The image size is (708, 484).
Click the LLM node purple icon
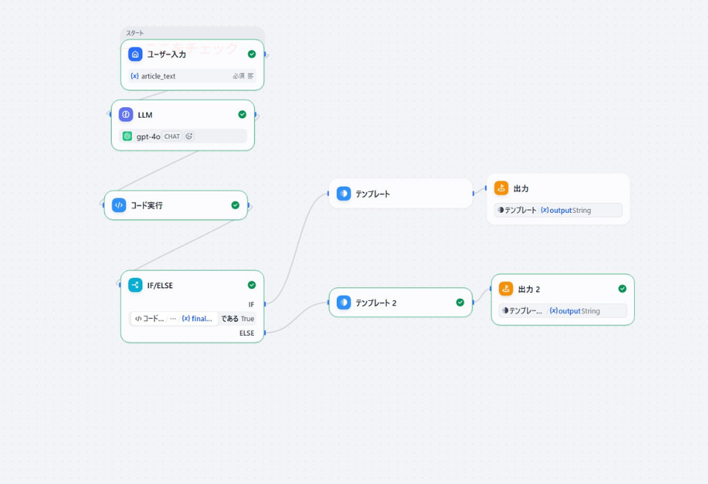(126, 115)
